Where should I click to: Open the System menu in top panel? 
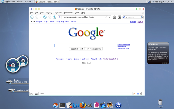pyautogui.click(x=28, y=2)
